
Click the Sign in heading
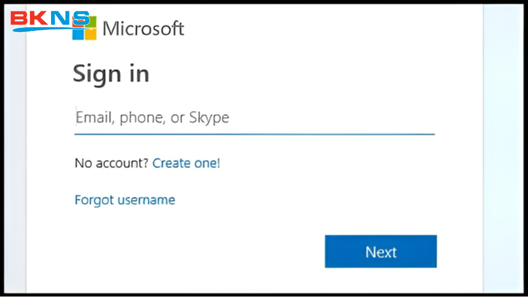(x=111, y=74)
